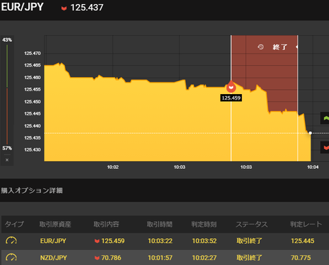
Task: Click the 判定レート column header
Action: tap(306, 224)
